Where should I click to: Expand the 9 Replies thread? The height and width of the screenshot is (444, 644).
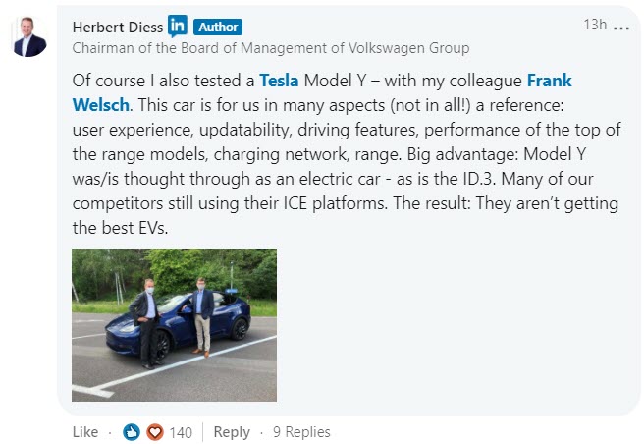(301, 432)
